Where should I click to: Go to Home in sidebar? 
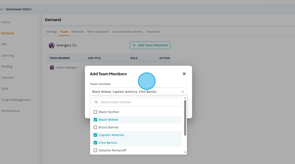pyautogui.click(x=6, y=22)
